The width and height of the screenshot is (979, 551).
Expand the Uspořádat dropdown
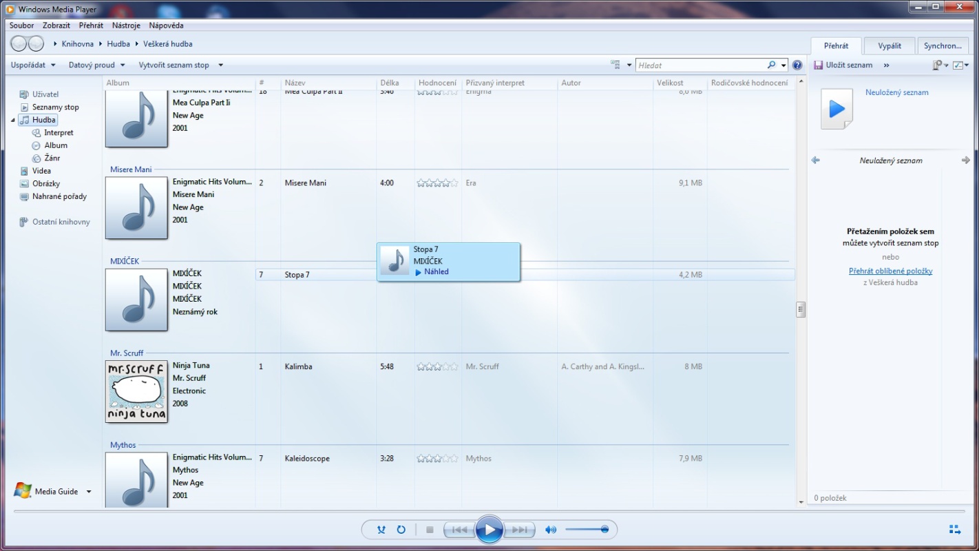(33, 65)
